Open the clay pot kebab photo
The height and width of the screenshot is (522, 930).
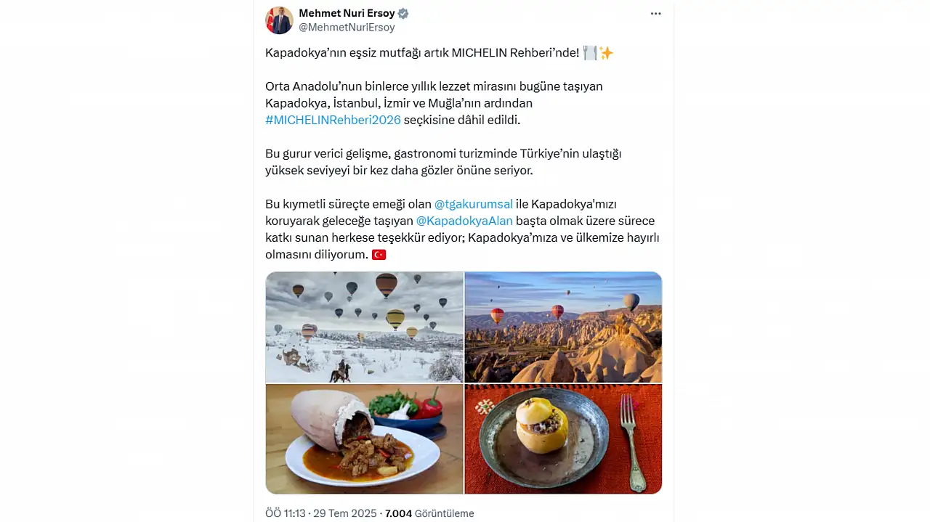(364, 439)
